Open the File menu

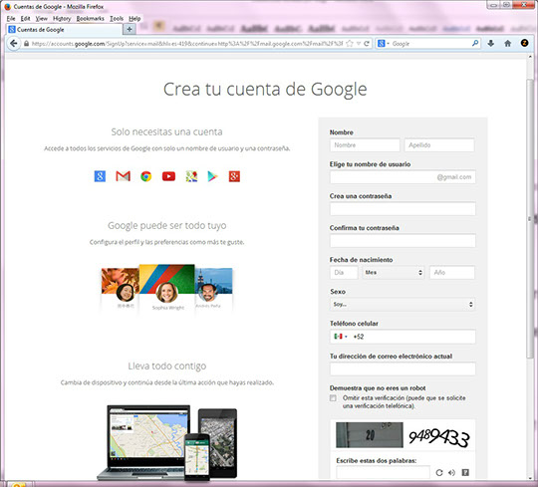(x=11, y=19)
